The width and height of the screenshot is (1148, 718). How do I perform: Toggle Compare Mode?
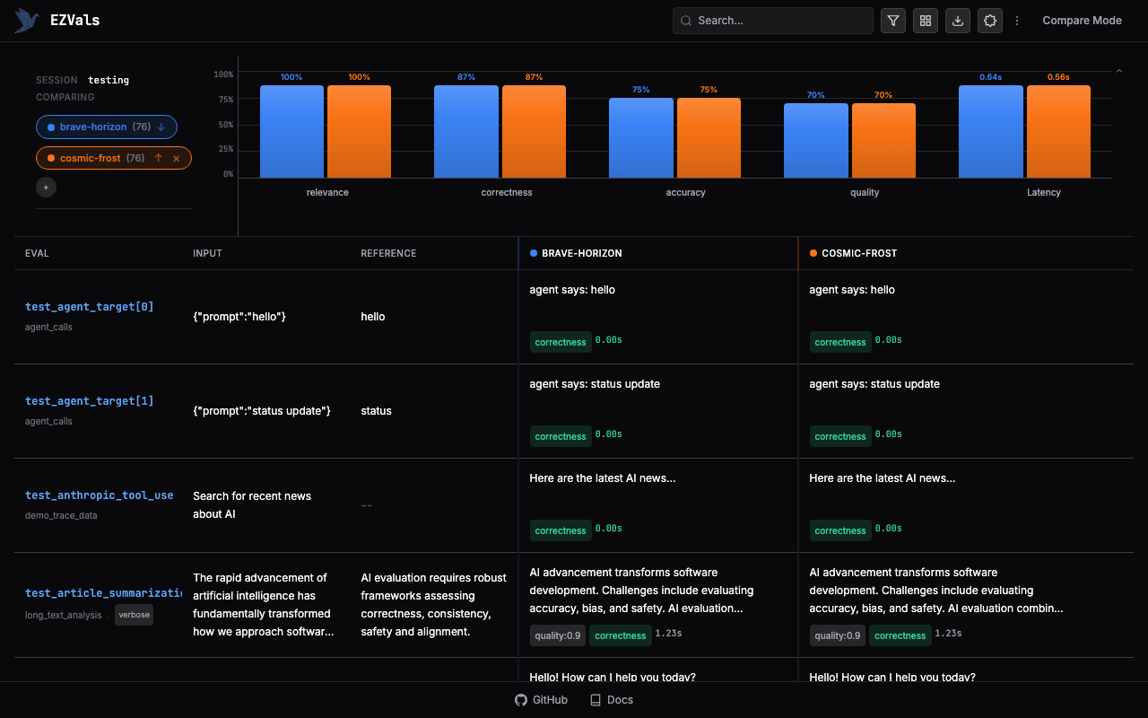(1082, 21)
